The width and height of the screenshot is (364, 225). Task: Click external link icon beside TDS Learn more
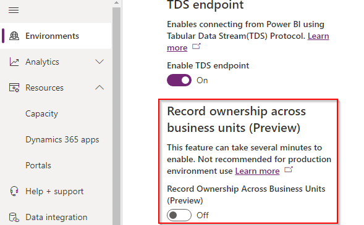point(196,46)
